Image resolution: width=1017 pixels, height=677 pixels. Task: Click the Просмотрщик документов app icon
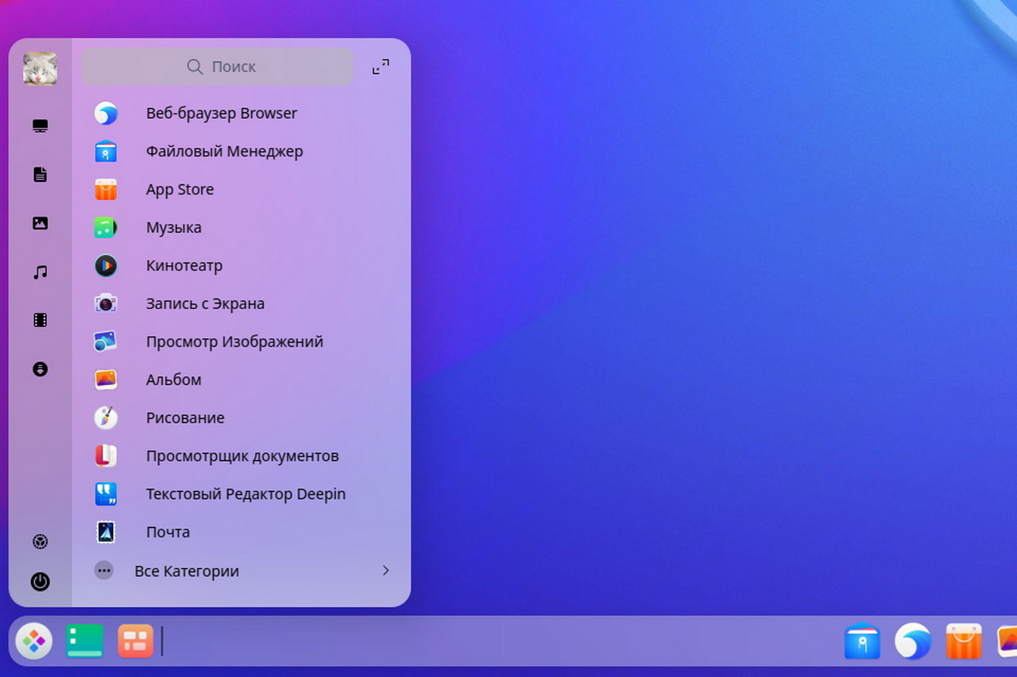click(x=106, y=456)
